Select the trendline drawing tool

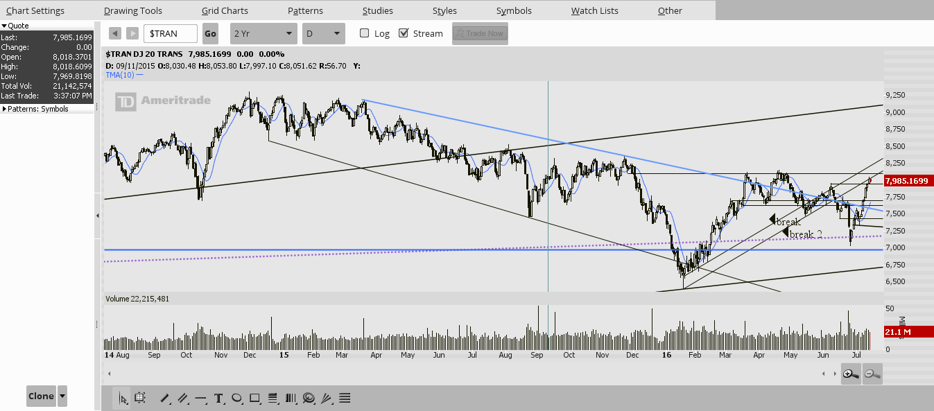tap(165, 398)
